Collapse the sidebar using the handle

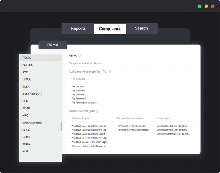[62, 127]
